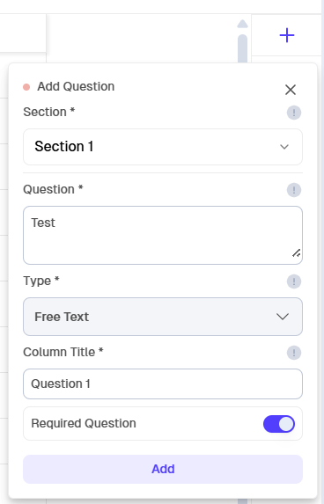Click the info icon next to Section
The width and height of the screenshot is (324, 504).
pos(294,113)
